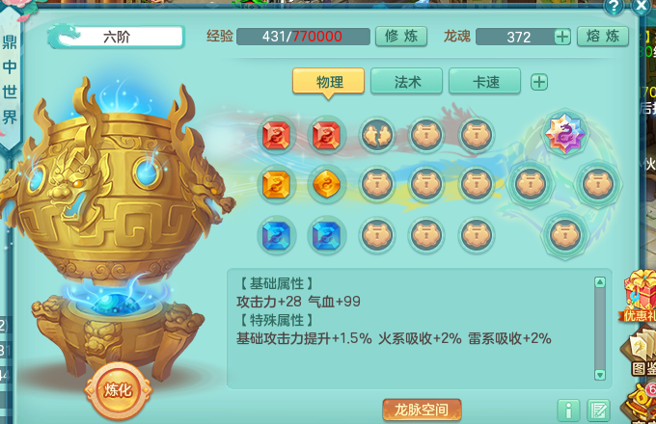656x424 pixels.
Task: Click the locked slot below the rainbow gem
Action: coord(564,235)
